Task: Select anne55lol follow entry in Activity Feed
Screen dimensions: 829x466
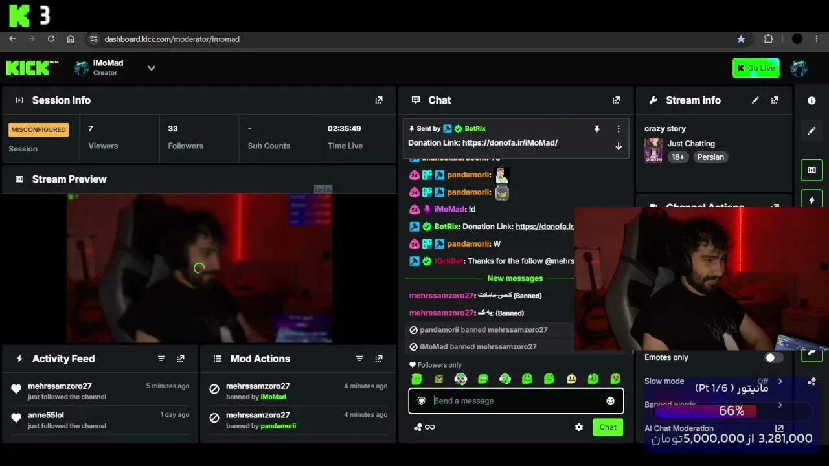Action: (x=100, y=420)
